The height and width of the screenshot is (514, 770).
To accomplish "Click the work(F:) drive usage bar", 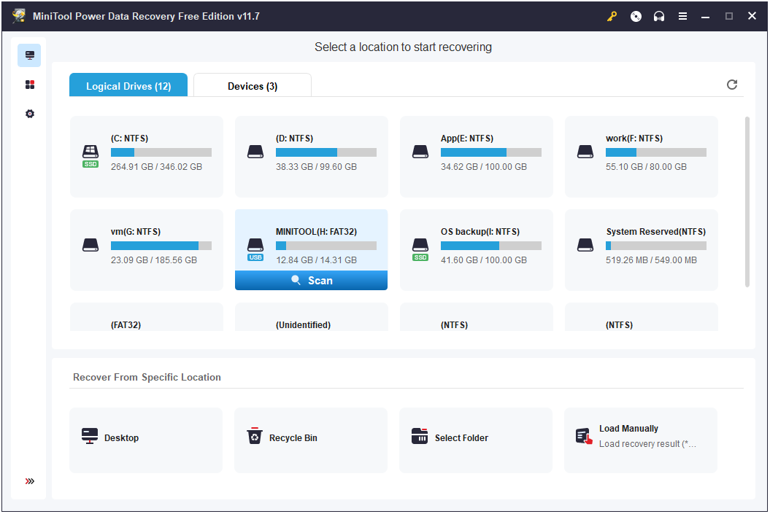I will [x=656, y=152].
